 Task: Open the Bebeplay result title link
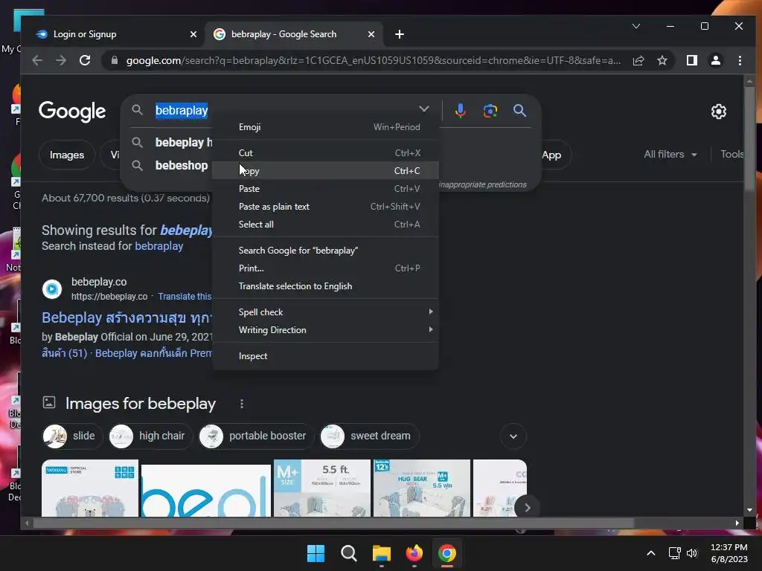[127, 318]
